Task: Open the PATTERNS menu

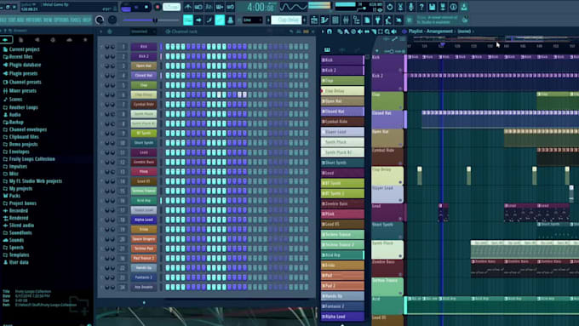Action: pos(34,20)
